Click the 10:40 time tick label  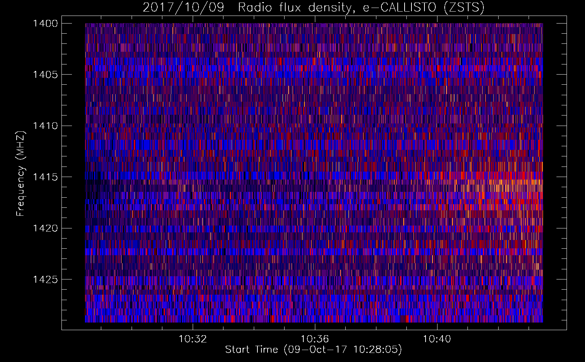tap(437, 339)
